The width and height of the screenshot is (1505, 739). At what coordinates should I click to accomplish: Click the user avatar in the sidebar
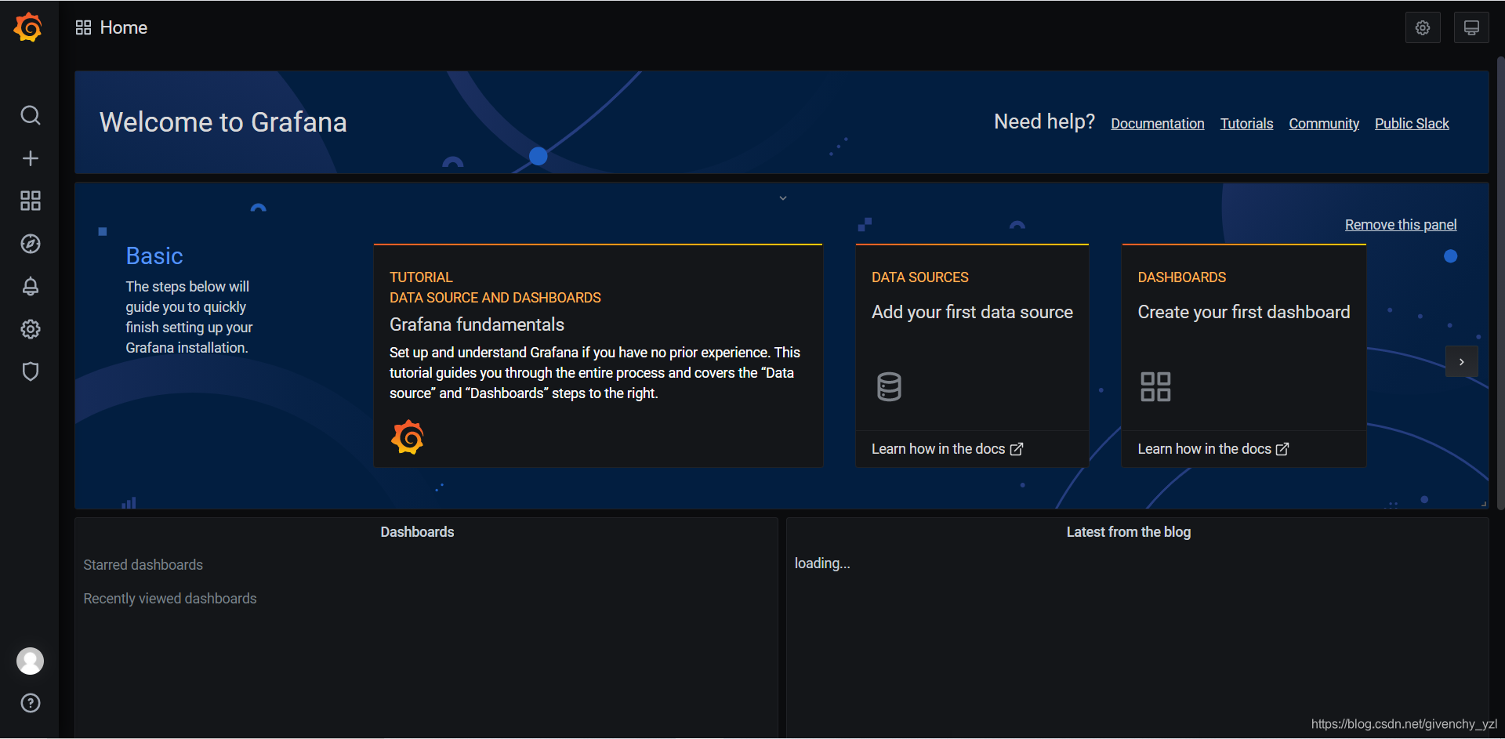click(30, 661)
